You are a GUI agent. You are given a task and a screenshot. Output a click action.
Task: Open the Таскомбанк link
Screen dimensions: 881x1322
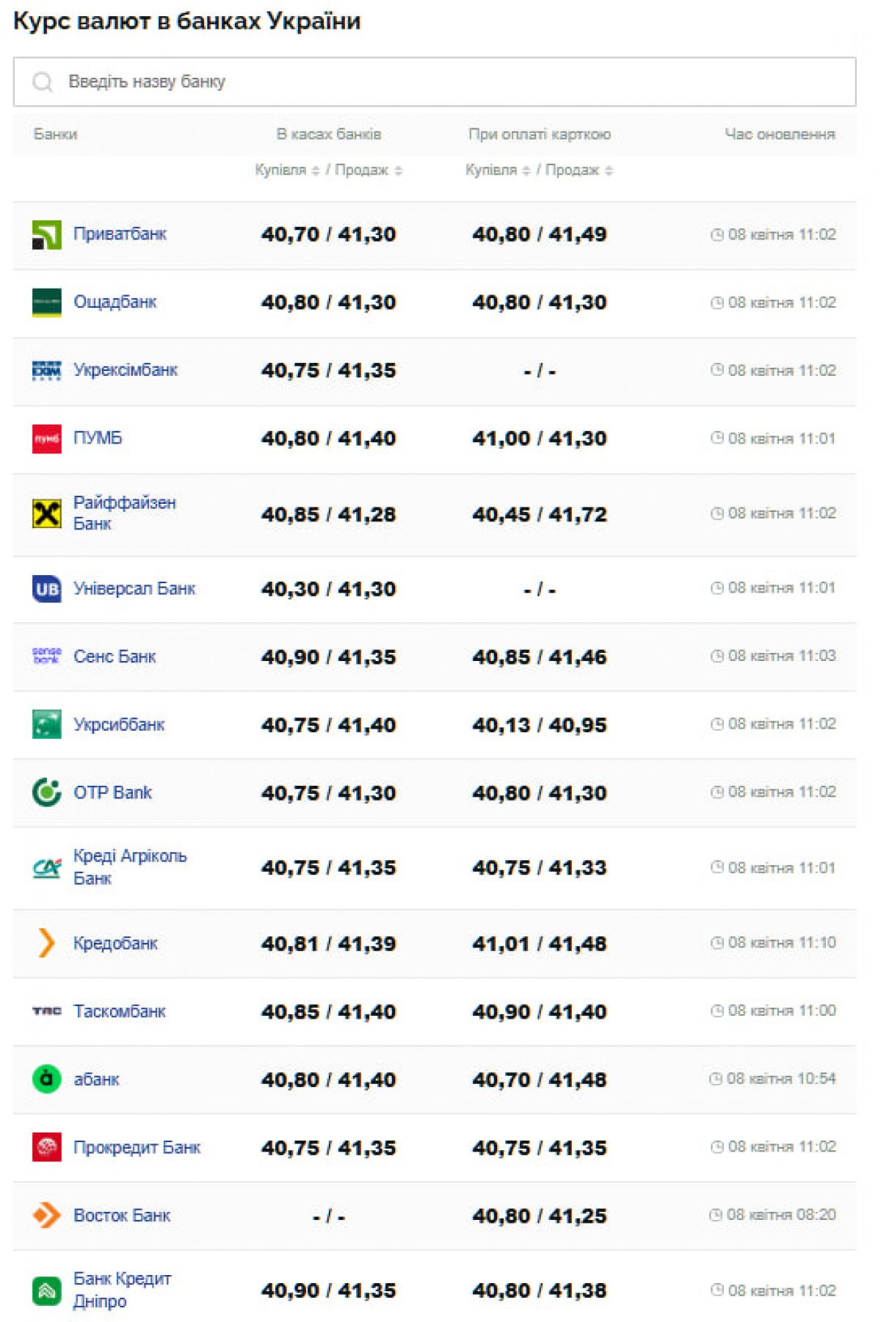click(x=120, y=1011)
